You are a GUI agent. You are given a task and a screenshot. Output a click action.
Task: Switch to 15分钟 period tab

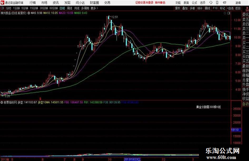[34, 8]
